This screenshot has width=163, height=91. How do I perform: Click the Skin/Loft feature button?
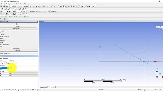pos(24,14)
